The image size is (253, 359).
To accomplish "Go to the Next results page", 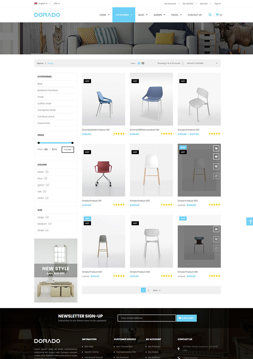I will coord(157,290).
